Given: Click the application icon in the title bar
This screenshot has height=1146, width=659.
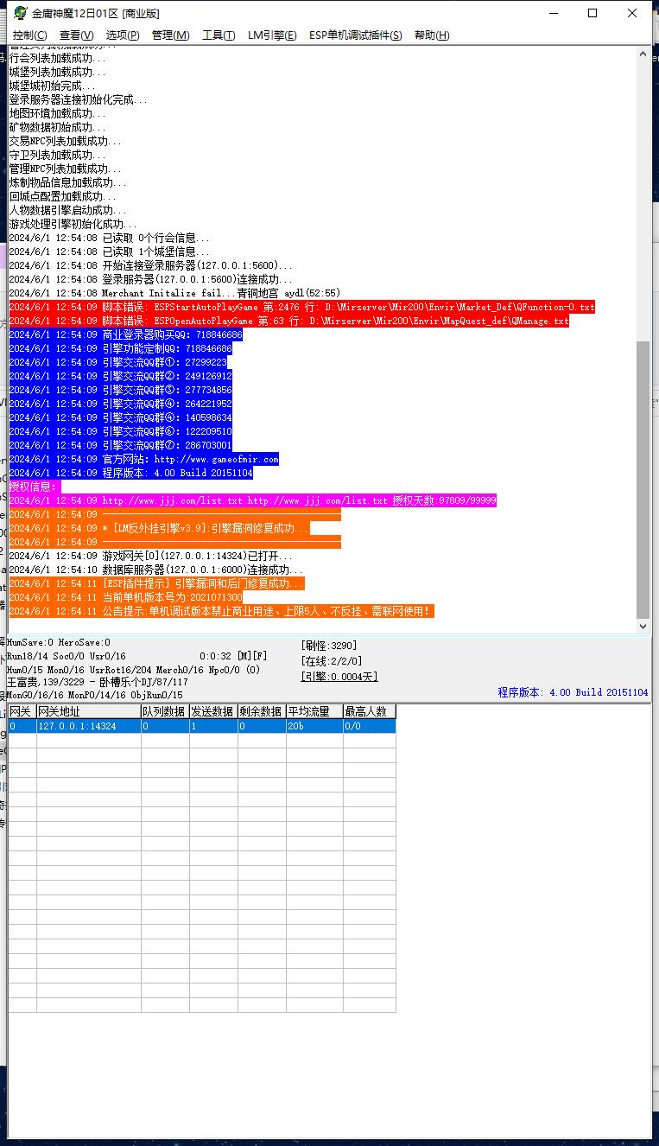Looking at the screenshot, I should [x=20, y=13].
